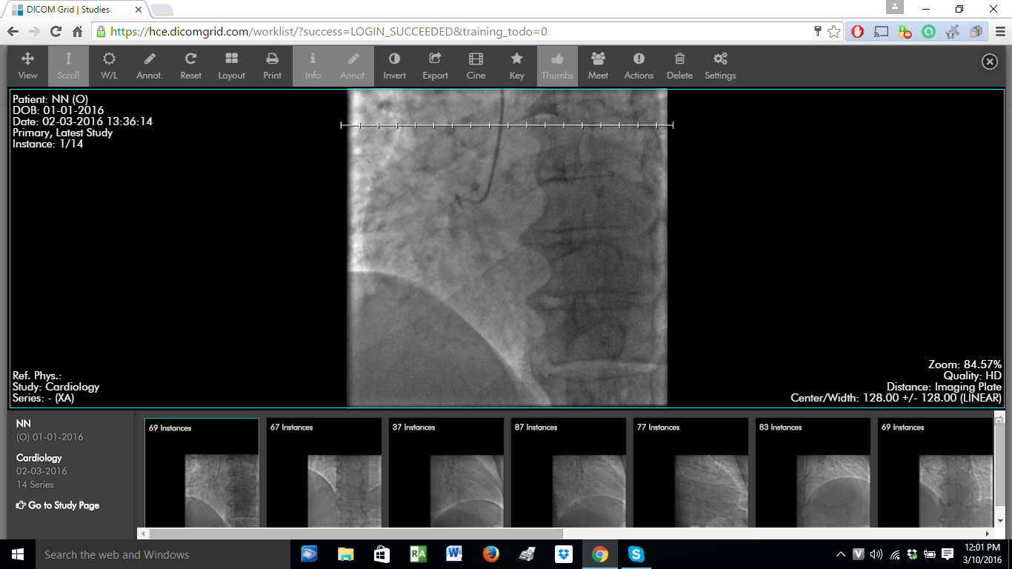Click the 12:01 PM taskbar clock
Viewport: 1012px width, 569px height.
click(x=983, y=554)
